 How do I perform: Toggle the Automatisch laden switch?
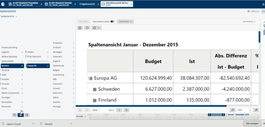[113, 22]
